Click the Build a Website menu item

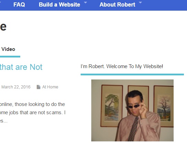pos(59,5)
